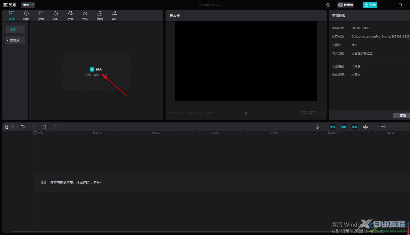The width and height of the screenshot is (410, 235).
Task: Click the total duration timecode in player
Action: 195,113
